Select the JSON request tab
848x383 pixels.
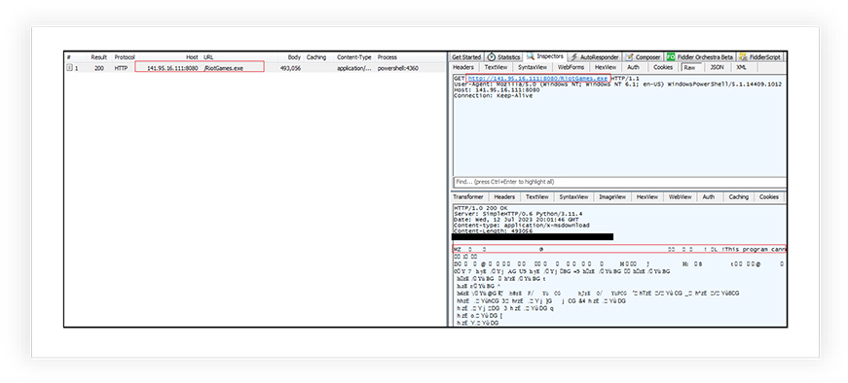pos(717,67)
